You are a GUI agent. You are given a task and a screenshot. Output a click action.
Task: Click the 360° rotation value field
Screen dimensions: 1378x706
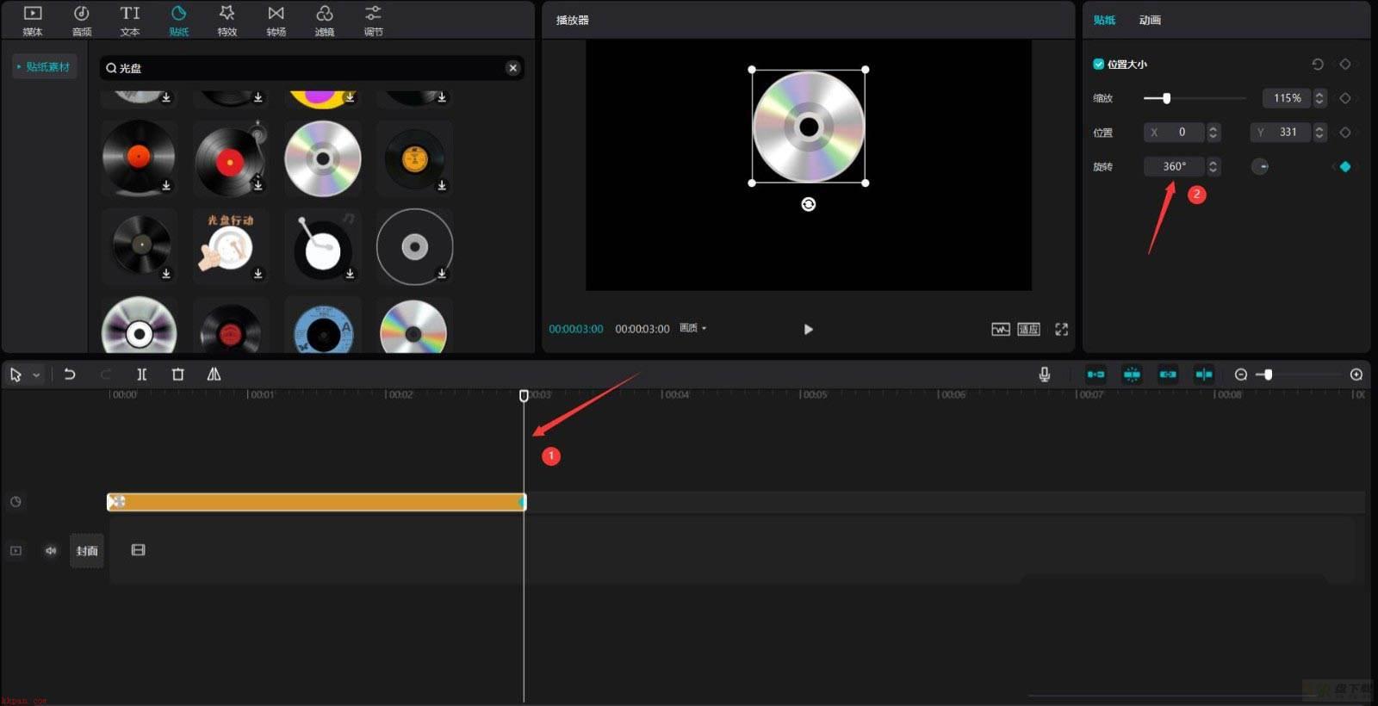(x=1174, y=166)
